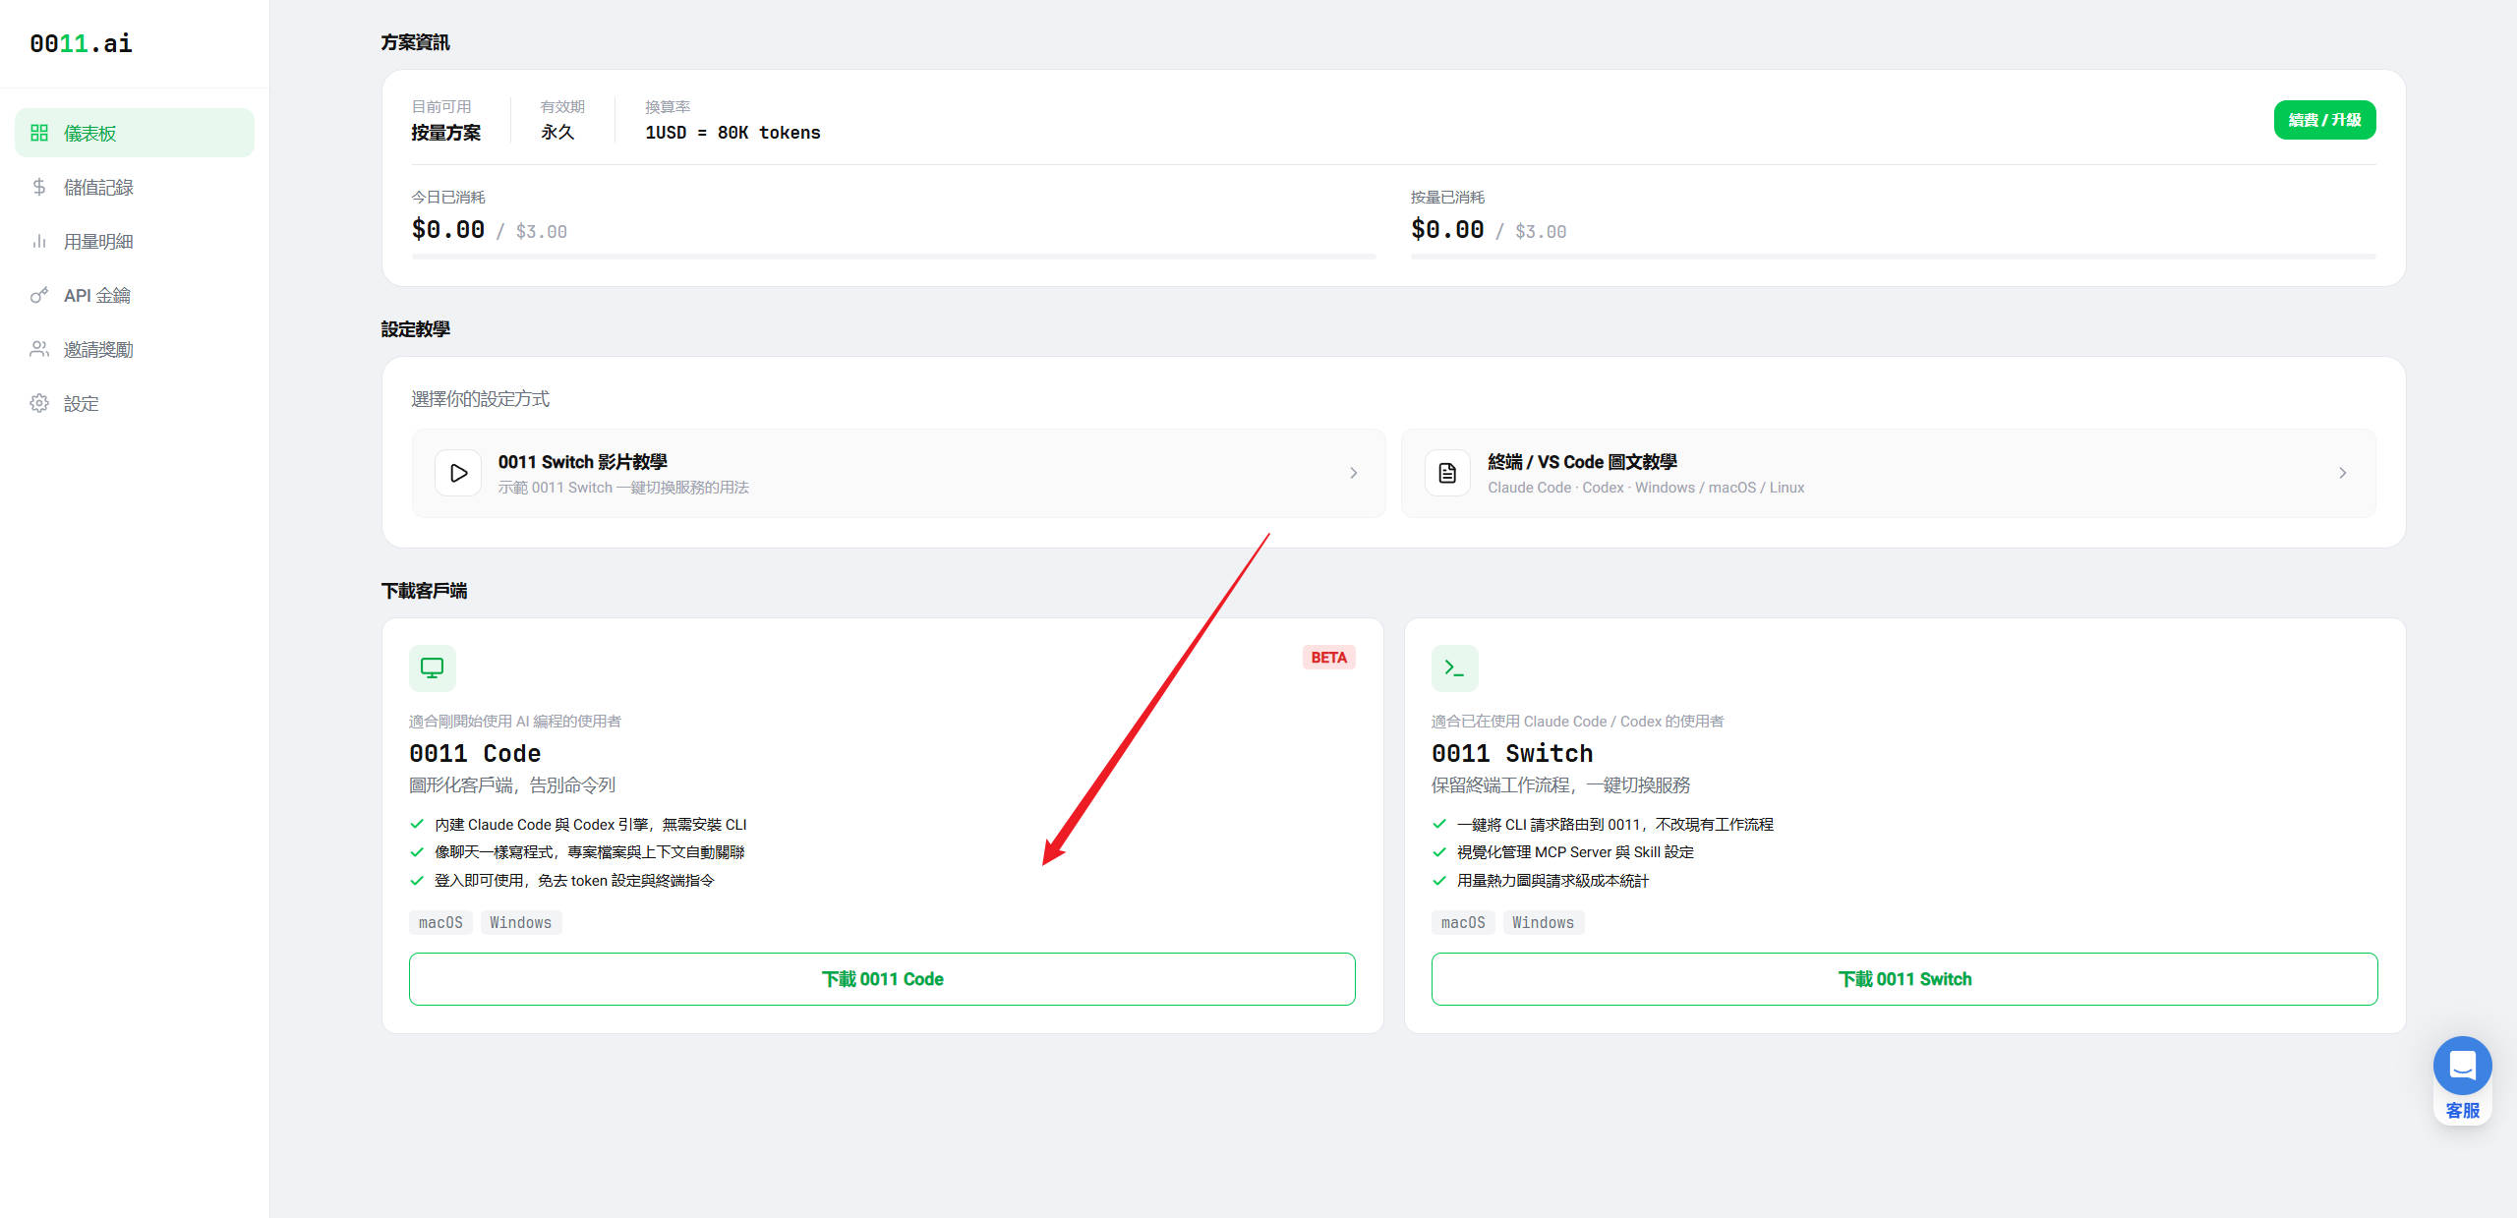Expand the chevron on 0011 Switch 影片教學 row
This screenshot has width=2517, height=1218.
click(1354, 473)
